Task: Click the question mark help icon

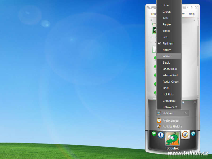Action: (x=191, y=7)
